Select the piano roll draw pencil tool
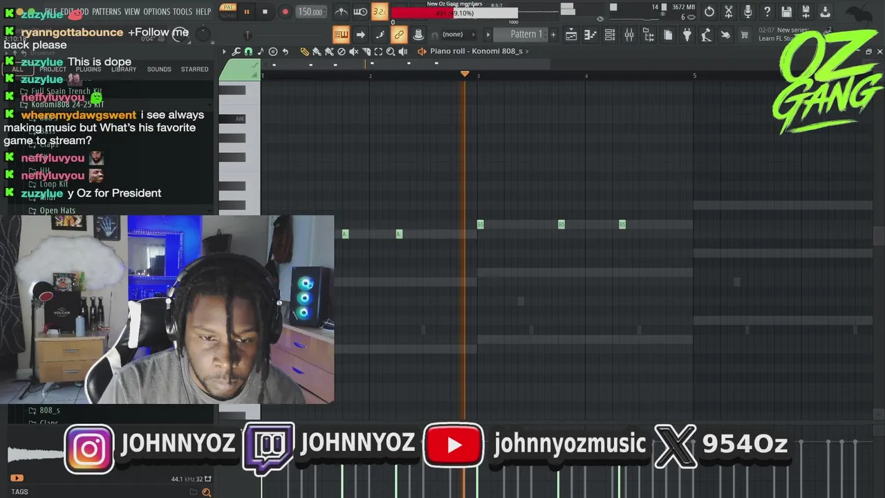Screen dimensions: 885x498 click(x=304, y=52)
